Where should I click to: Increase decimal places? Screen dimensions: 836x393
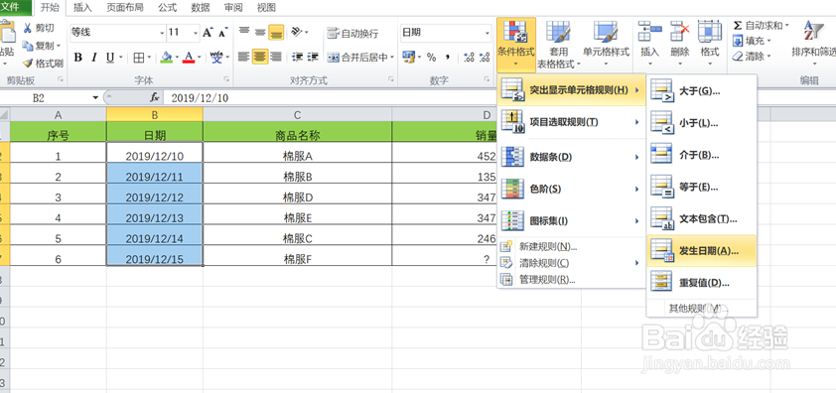(x=470, y=57)
